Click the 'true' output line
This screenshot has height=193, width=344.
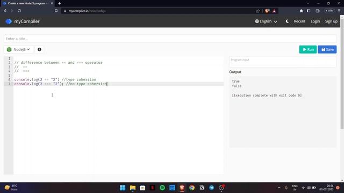click(x=236, y=81)
